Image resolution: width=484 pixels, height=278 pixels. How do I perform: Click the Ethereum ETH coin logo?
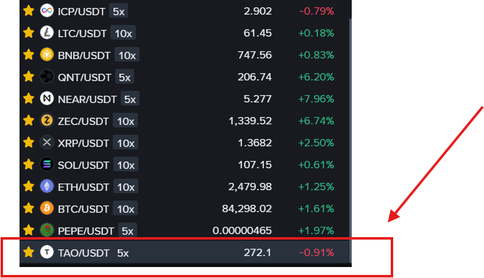[x=47, y=186]
